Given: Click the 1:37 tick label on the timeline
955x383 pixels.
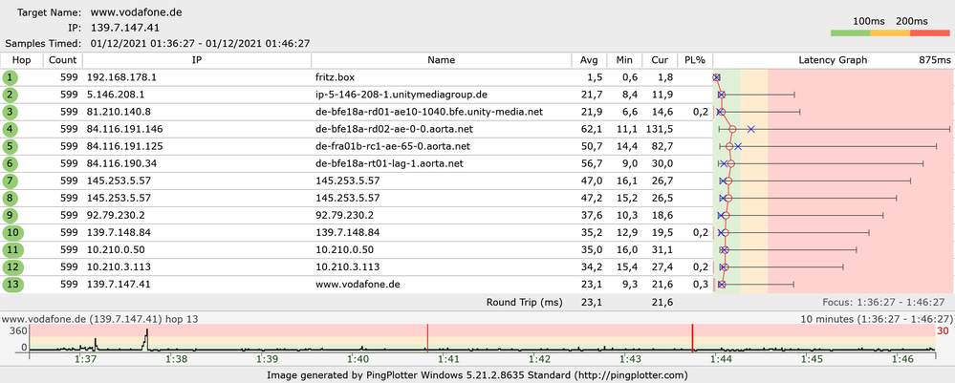Looking at the screenshot, I should (x=85, y=360).
